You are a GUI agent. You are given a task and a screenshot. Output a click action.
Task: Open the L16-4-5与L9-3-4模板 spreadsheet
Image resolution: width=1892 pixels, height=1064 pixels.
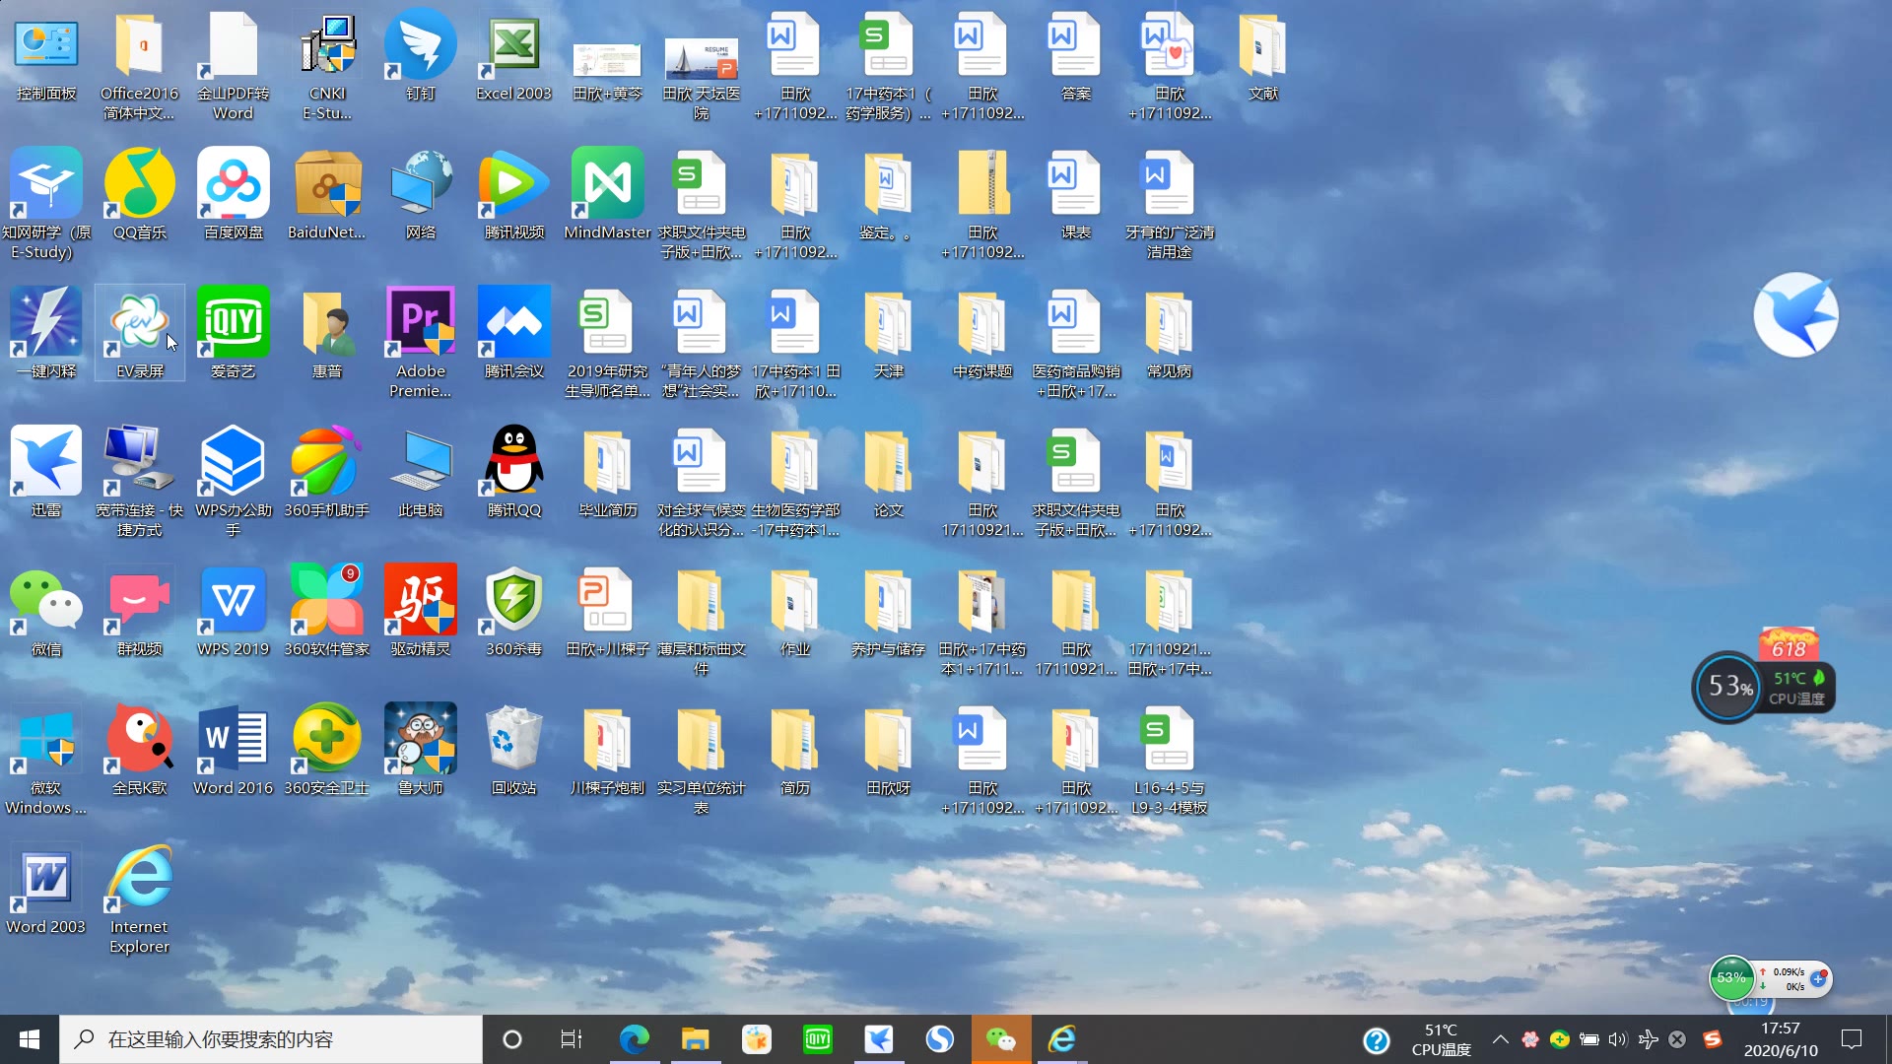tap(1170, 759)
